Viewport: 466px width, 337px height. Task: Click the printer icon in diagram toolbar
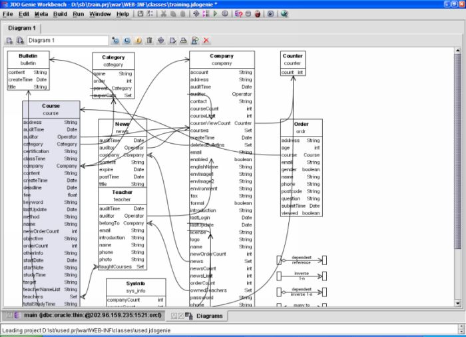(183, 41)
